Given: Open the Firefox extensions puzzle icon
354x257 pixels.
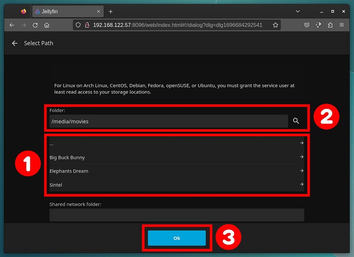Looking at the screenshot, I should coord(330,25).
